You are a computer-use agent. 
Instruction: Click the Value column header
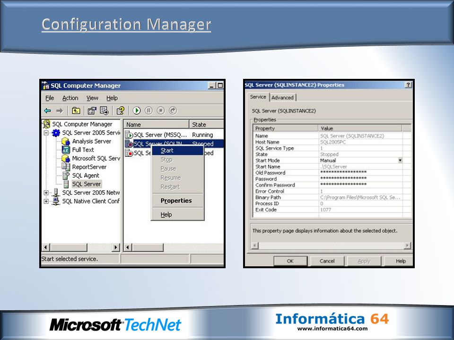pyautogui.click(x=360, y=128)
